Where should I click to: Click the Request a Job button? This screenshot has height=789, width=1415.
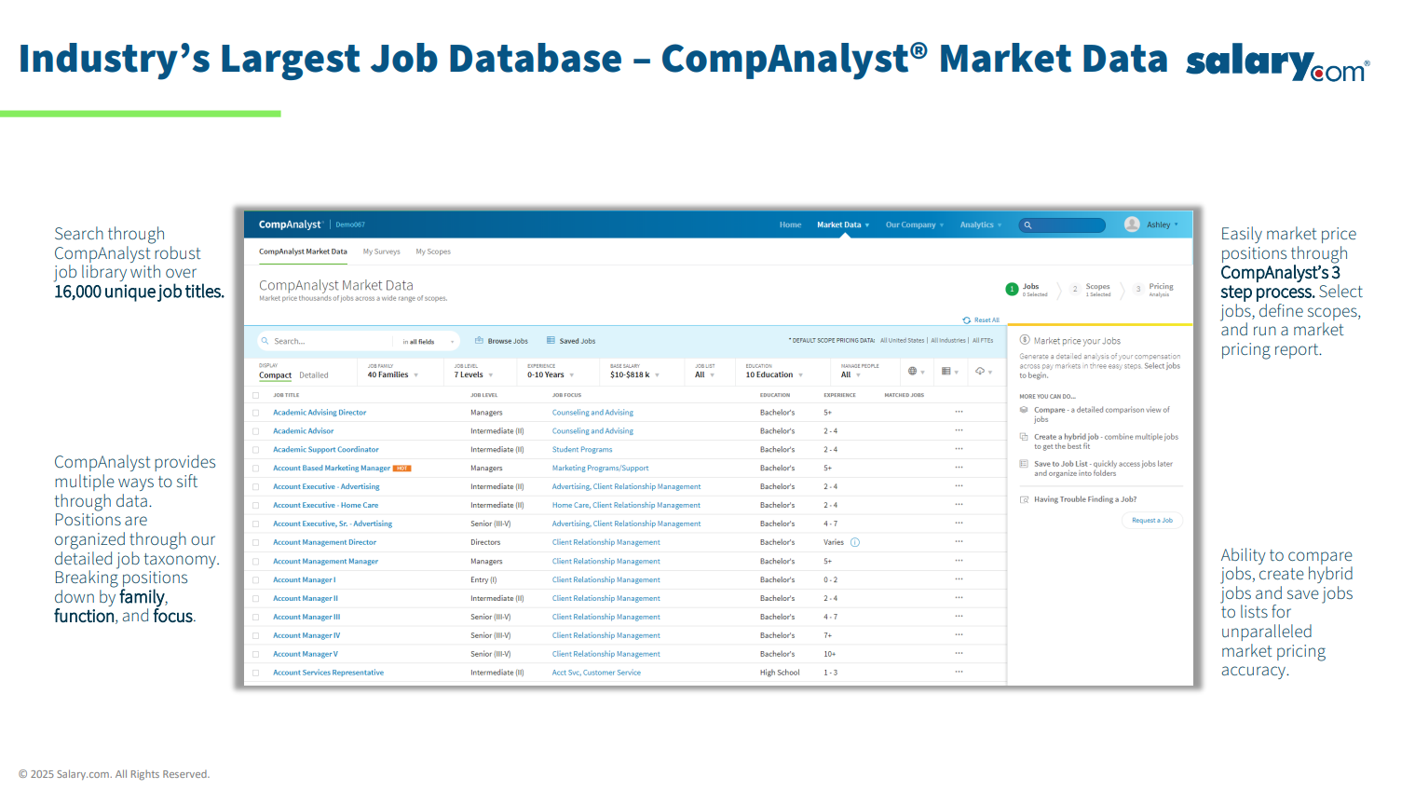click(x=1152, y=521)
